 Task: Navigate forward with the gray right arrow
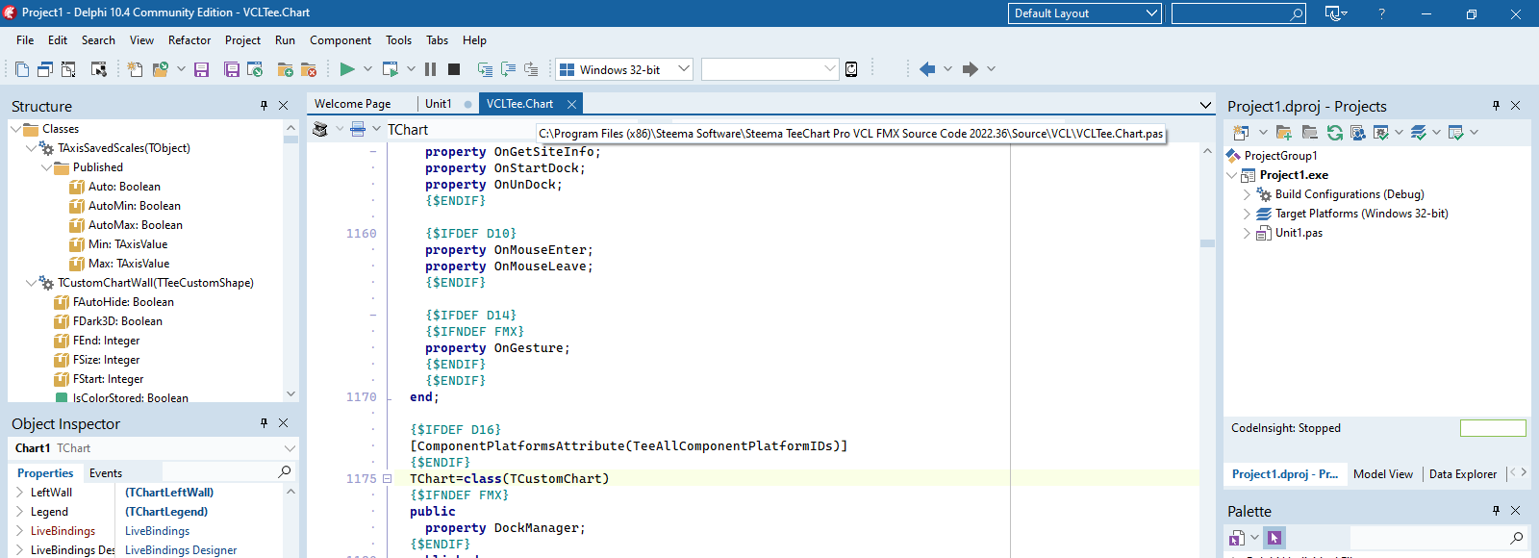click(x=971, y=69)
